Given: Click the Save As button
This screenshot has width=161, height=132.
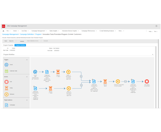Looking at the screenshot, I should click(11, 41).
